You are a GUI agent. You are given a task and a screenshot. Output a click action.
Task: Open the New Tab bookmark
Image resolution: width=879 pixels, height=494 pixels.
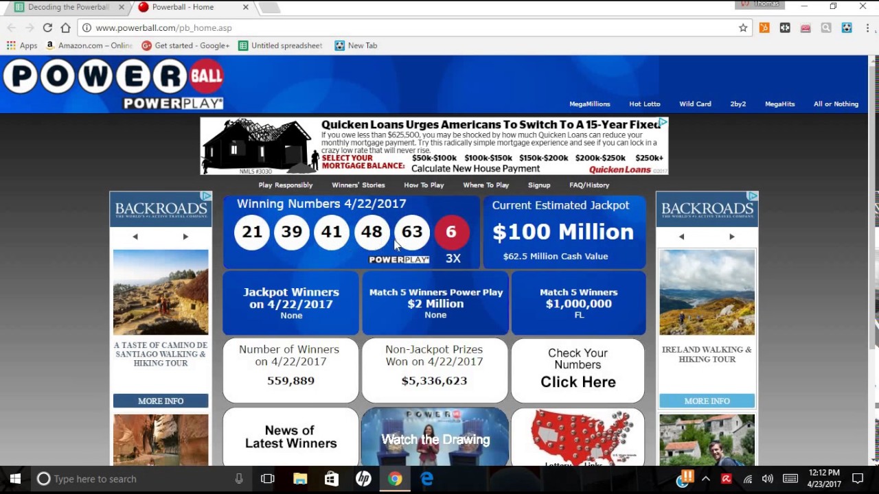pyautogui.click(x=356, y=45)
